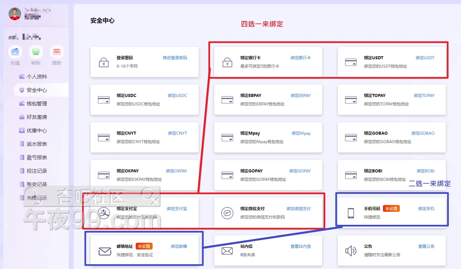Click the envelope icon beside 邮箱地址

click(x=105, y=251)
